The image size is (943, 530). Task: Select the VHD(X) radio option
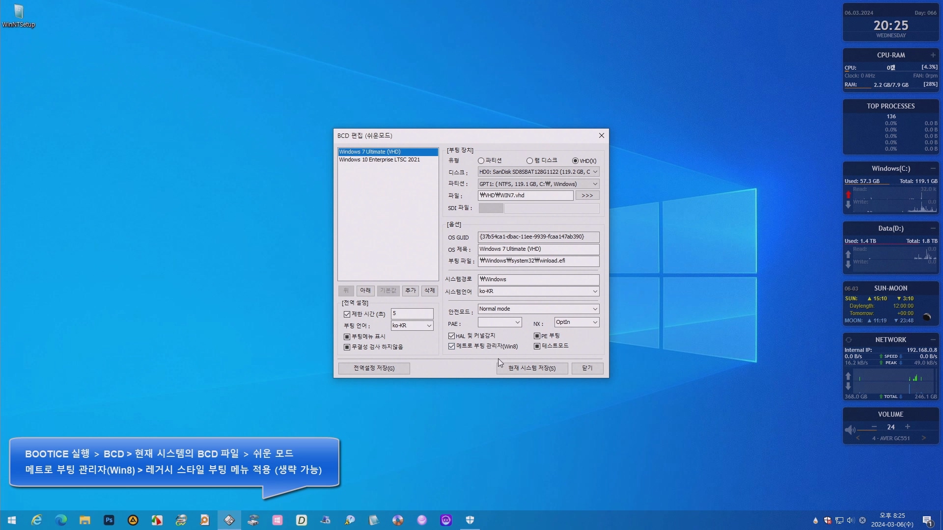[x=575, y=161]
